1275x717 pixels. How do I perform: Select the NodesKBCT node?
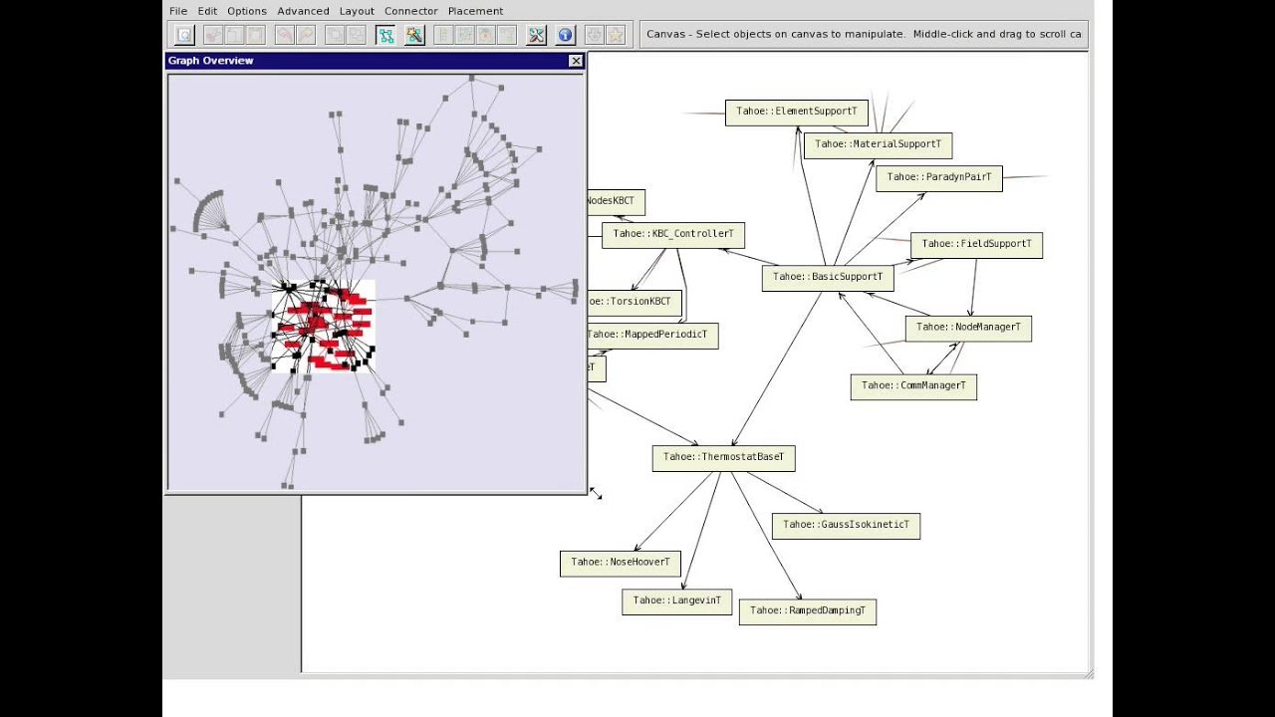(x=617, y=202)
